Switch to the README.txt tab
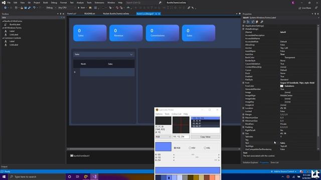The height and width of the screenshot is (180, 321). coord(90,13)
